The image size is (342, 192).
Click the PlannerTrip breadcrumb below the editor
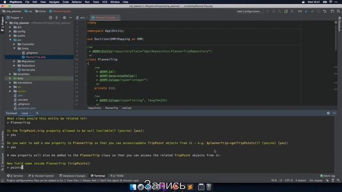pos(112,108)
